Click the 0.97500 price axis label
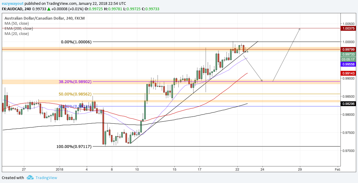 point(348,132)
